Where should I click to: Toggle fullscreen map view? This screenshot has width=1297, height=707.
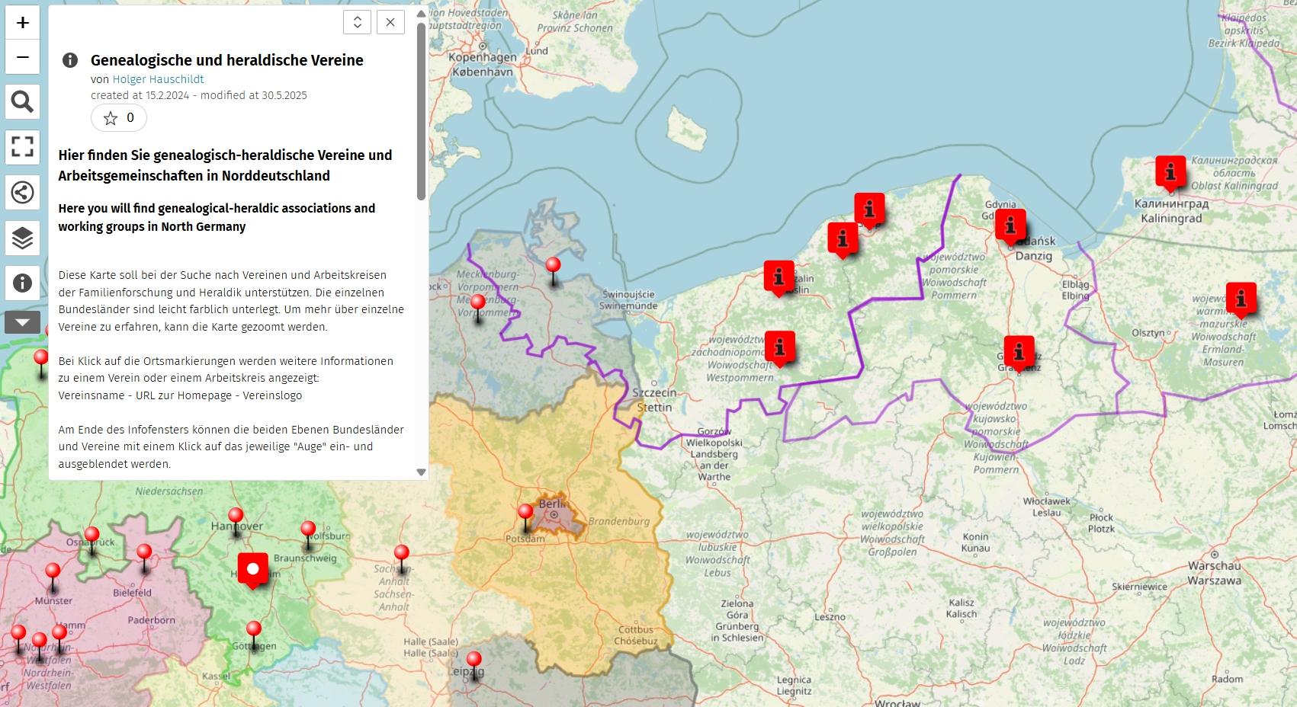[x=23, y=146]
